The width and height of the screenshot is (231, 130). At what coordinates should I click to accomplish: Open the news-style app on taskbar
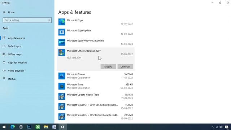point(54,127)
